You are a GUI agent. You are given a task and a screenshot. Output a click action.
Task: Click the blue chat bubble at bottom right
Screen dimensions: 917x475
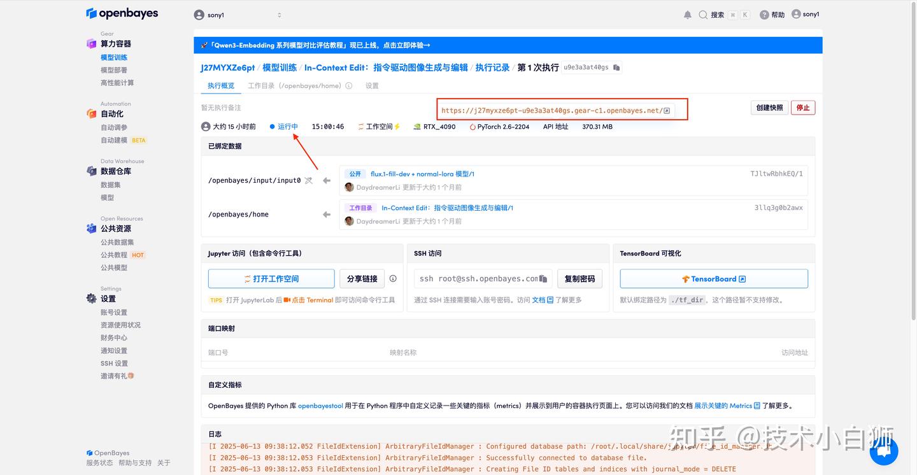(x=883, y=451)
